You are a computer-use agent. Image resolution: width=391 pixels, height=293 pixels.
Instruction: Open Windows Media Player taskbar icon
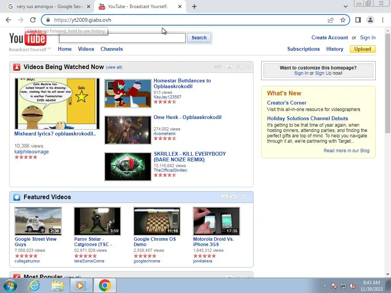pos(81,285)
